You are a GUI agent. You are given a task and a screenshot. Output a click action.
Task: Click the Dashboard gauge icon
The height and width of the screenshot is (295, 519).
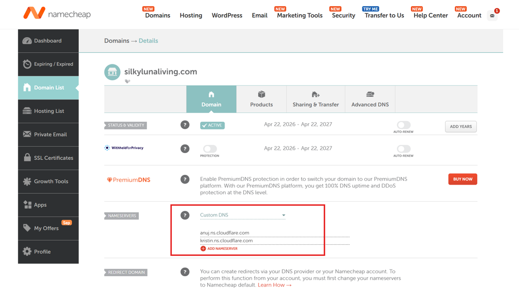tap(27, 41)
